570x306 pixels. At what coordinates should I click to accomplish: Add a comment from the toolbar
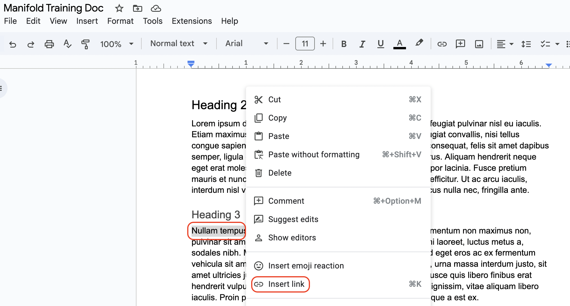point(460,44)
